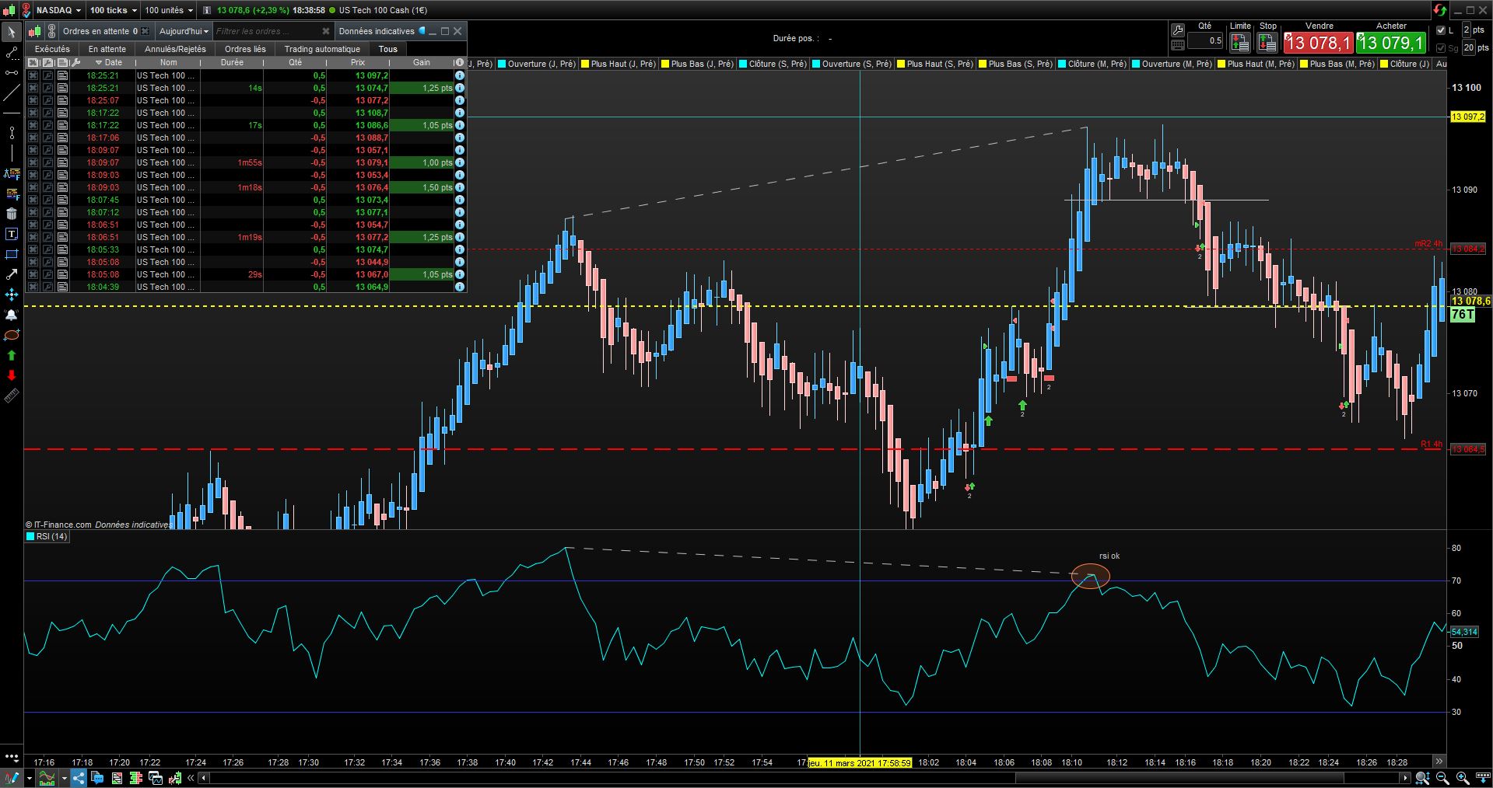Click the Limite order icon
The width and height of the screenshot is (1493, 788).
tap(1240, 42)
